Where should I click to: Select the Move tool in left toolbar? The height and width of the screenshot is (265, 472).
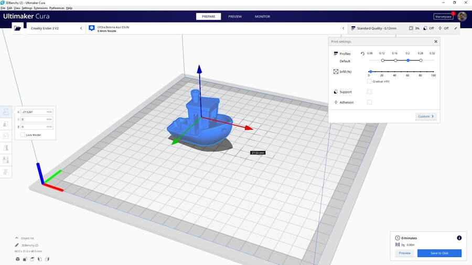(x=6, y=112)
